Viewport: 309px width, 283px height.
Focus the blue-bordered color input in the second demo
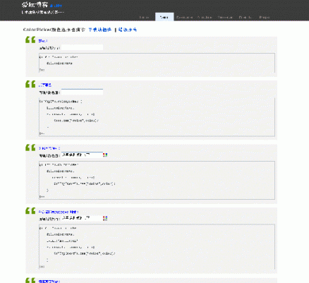pos(82,92)
